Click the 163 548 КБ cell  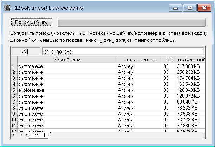tap(191, 84)
